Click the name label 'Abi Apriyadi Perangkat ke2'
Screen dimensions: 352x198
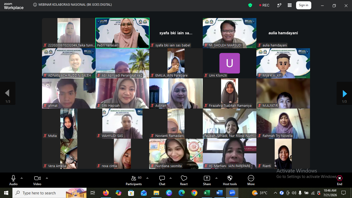point(122,76)
